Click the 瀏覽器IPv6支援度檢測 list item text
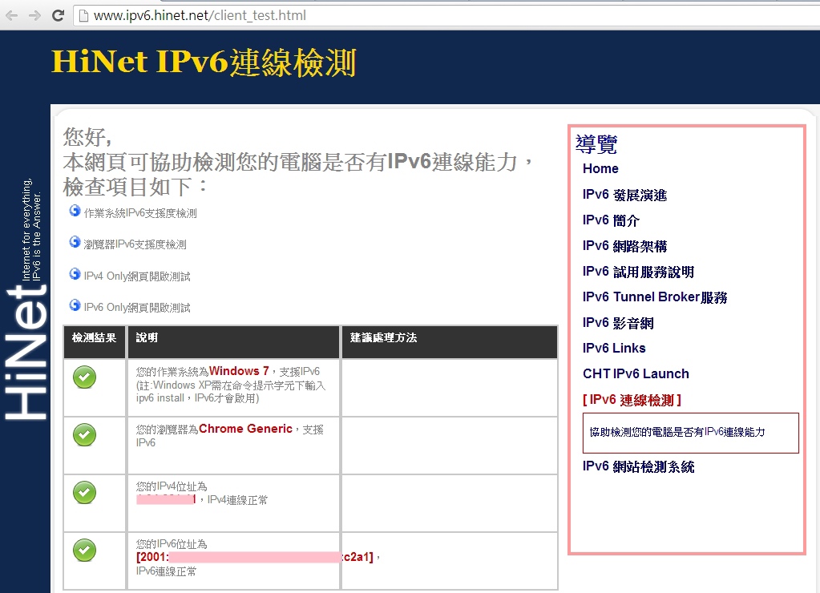 click(135, 244)
